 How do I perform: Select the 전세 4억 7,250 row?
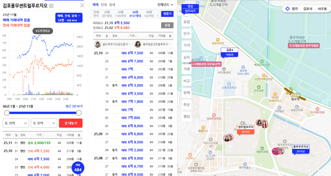[x=43, y=151]
